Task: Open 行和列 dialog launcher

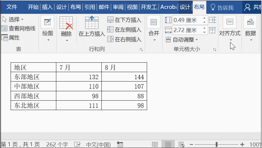Action: click(141, 49)
